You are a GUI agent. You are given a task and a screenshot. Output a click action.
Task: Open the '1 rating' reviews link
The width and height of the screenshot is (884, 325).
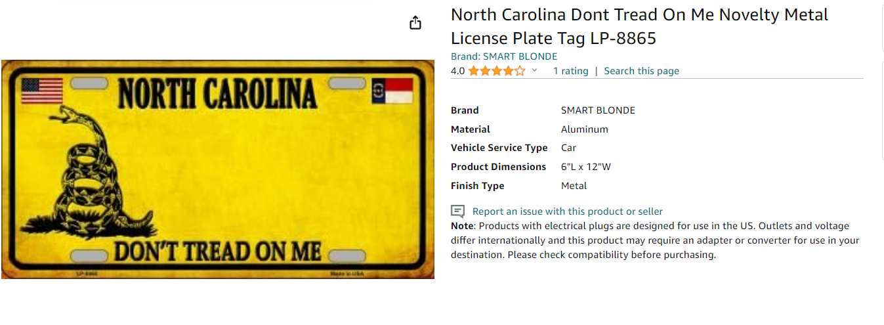(570, 71)
